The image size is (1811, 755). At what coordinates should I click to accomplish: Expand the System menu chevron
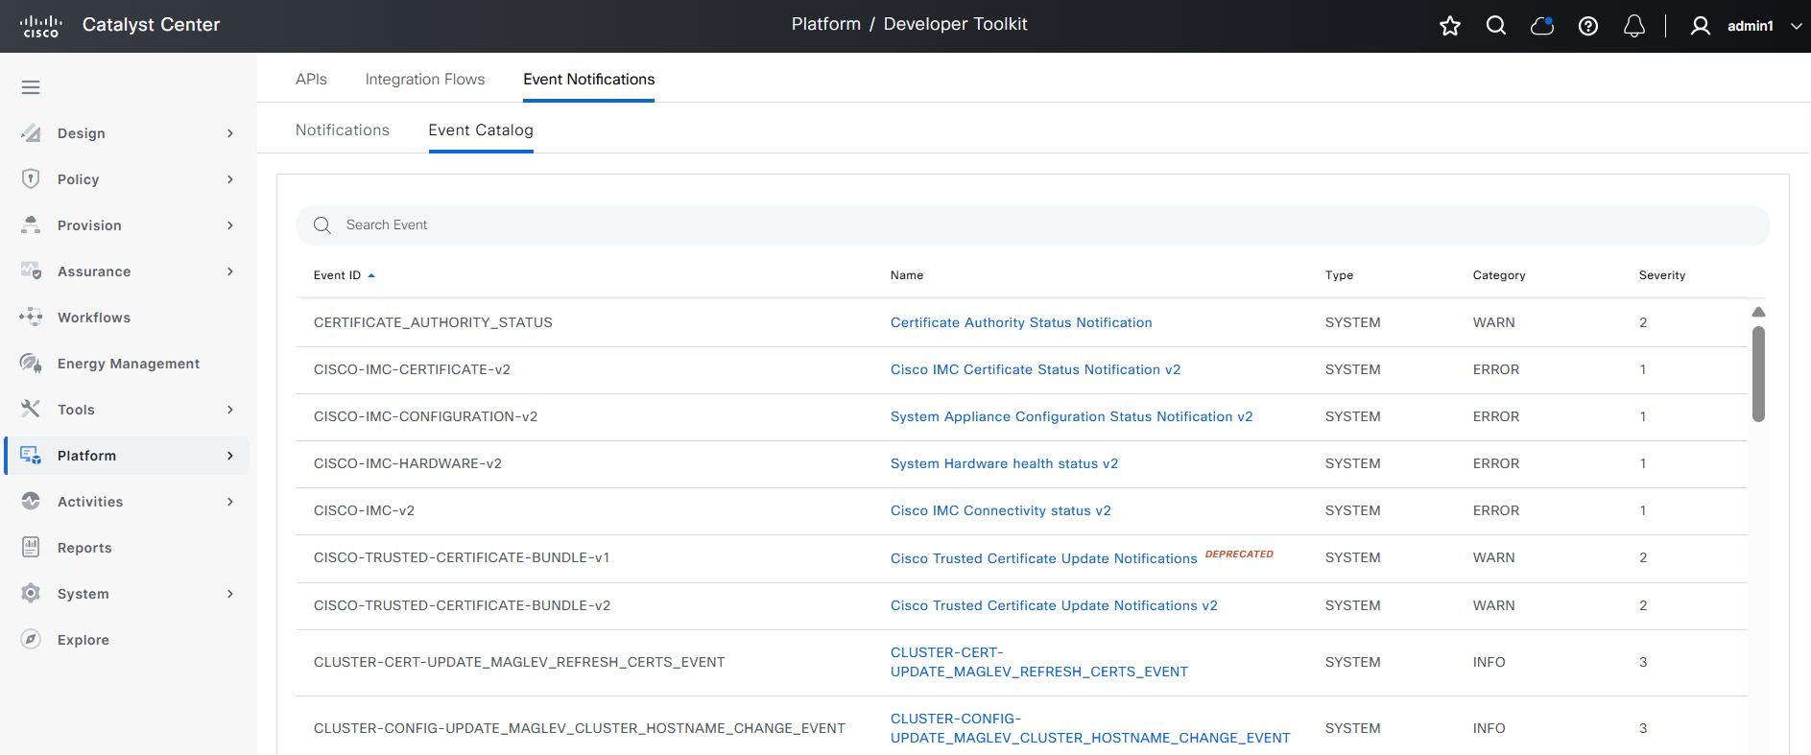tap(230, 594)
